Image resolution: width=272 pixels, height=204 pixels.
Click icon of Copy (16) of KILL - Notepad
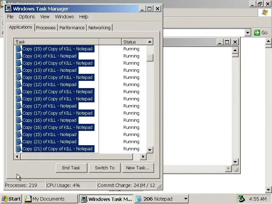tap(18, 120)
